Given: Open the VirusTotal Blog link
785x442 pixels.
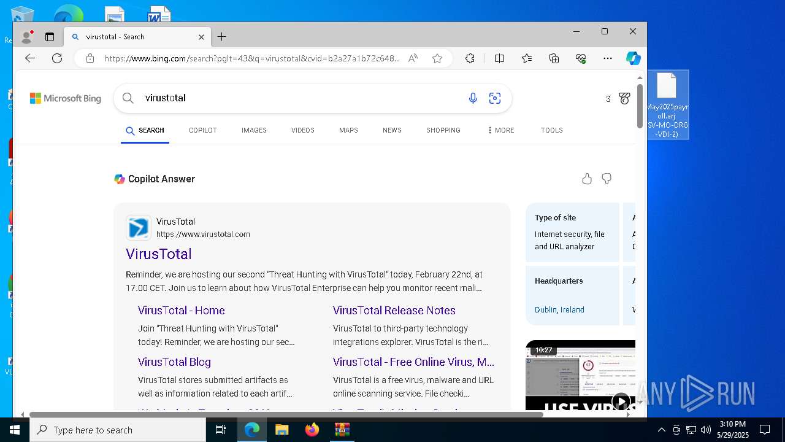Looking at the screenshot, I should click(174, 362).
